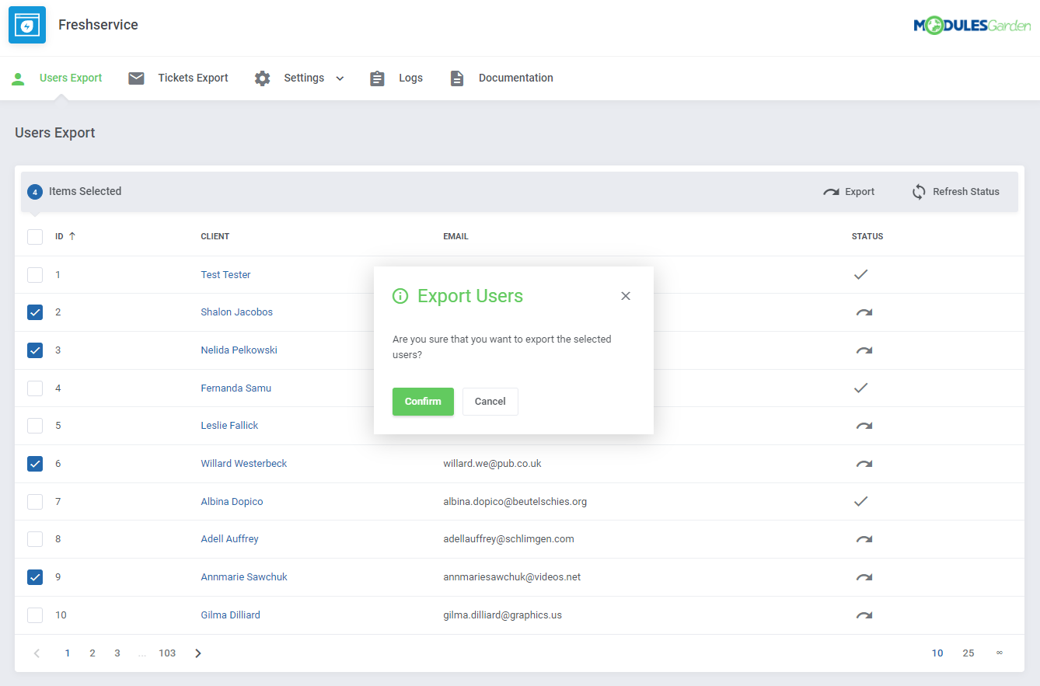Cancel the Export Users dialog
Image resolution: width=1040 pixels, height=686 pixels.
pos(490,402)
